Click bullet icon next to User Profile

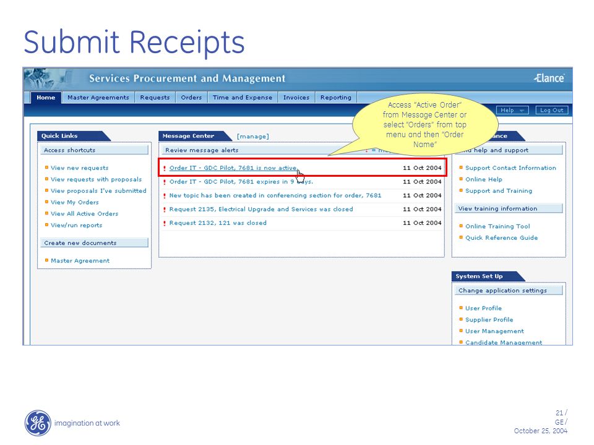coord(461,307)
